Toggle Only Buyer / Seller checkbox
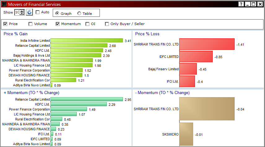Viewport: 265px width, 147px height. 107,24
